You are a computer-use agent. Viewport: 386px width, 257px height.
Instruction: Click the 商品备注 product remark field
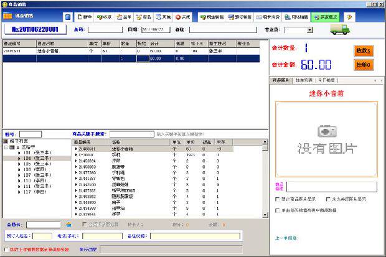click(332, 187)
